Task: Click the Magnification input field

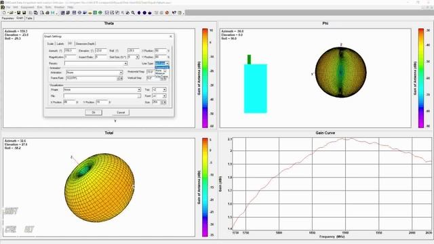Action: point(71,57)
